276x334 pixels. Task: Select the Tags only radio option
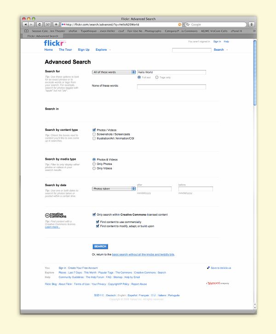[157, 77]
